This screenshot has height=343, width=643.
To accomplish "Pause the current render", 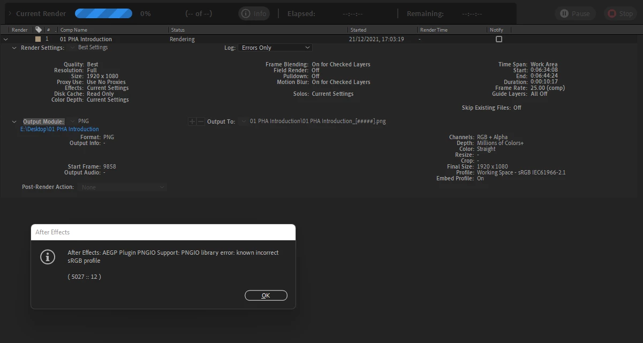I will [576, 13].
